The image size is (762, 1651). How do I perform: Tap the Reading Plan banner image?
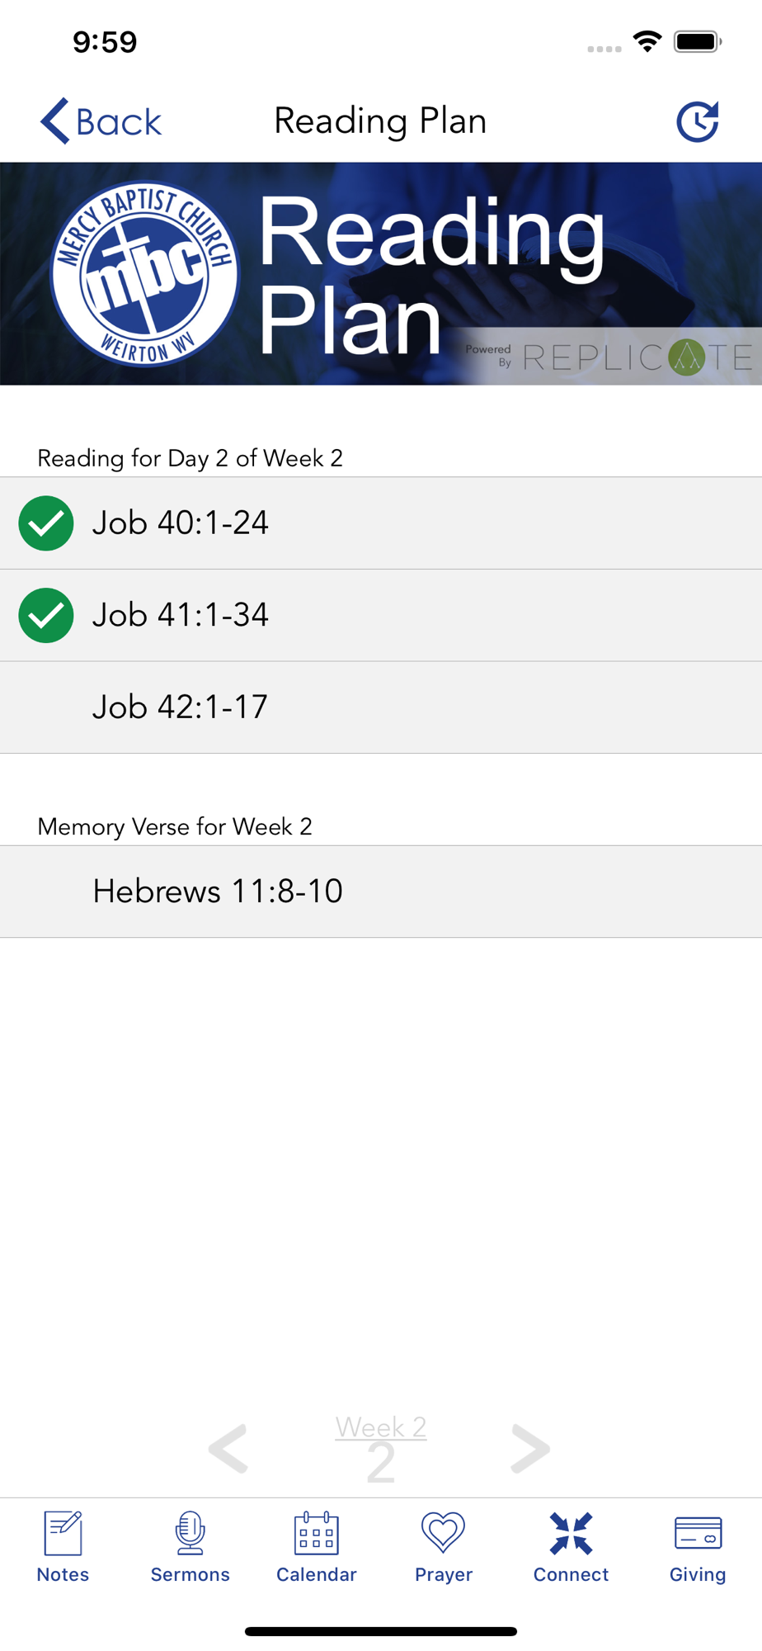coord(381,274)
